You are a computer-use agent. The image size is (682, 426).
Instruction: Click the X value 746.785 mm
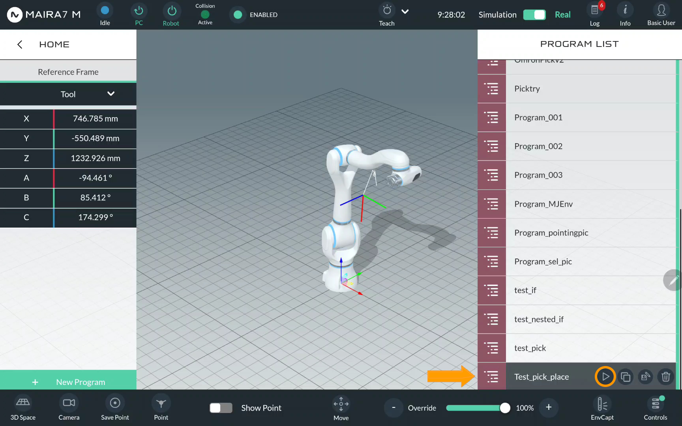95,119
